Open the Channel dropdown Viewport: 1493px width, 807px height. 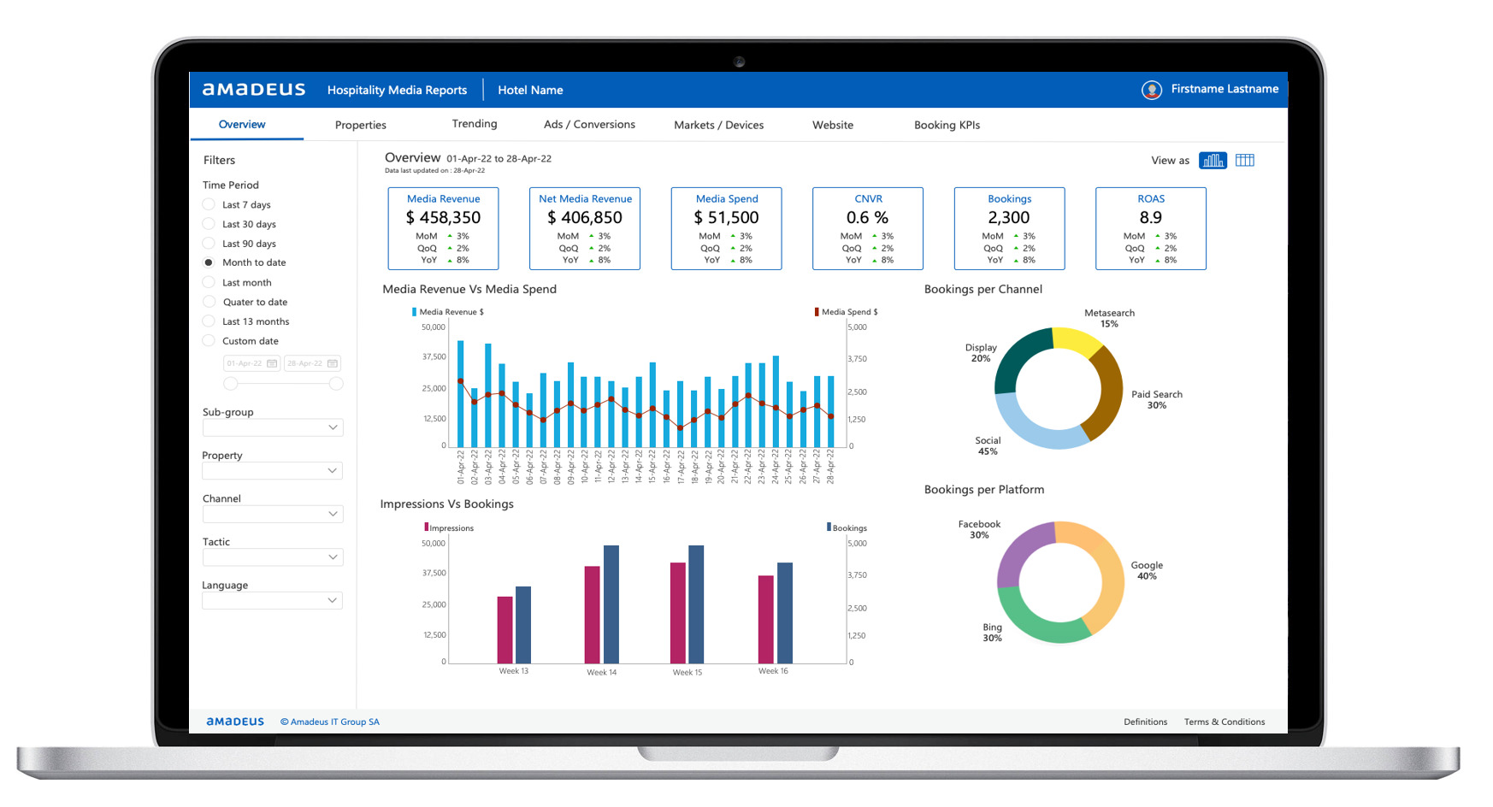(273, 514)
